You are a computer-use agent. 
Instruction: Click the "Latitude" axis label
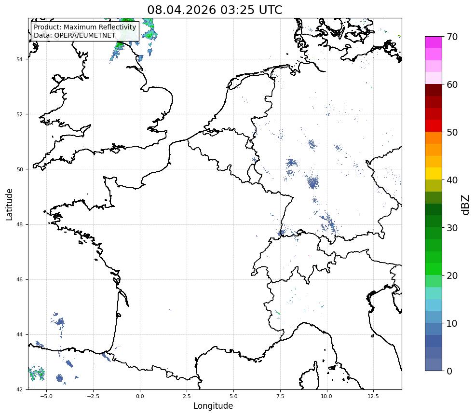click(x=9, y=204)
